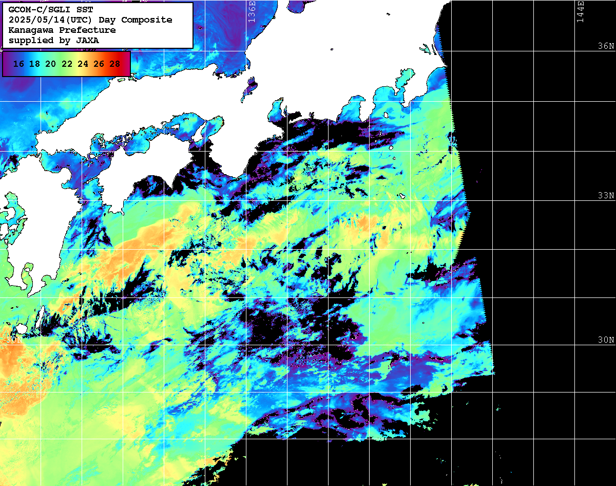
Task: Click the 136E longitude label
Action: tap(251, 11)
